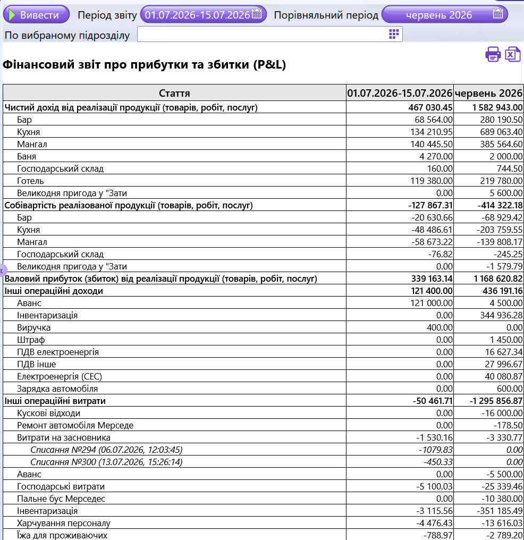Select Витрати на засновника row
The image size is (524, 540).
[x=263, y=437]
